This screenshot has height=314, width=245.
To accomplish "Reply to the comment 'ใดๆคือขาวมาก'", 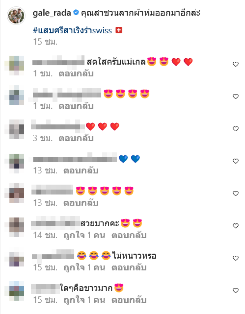I will (x=129, y=300).
